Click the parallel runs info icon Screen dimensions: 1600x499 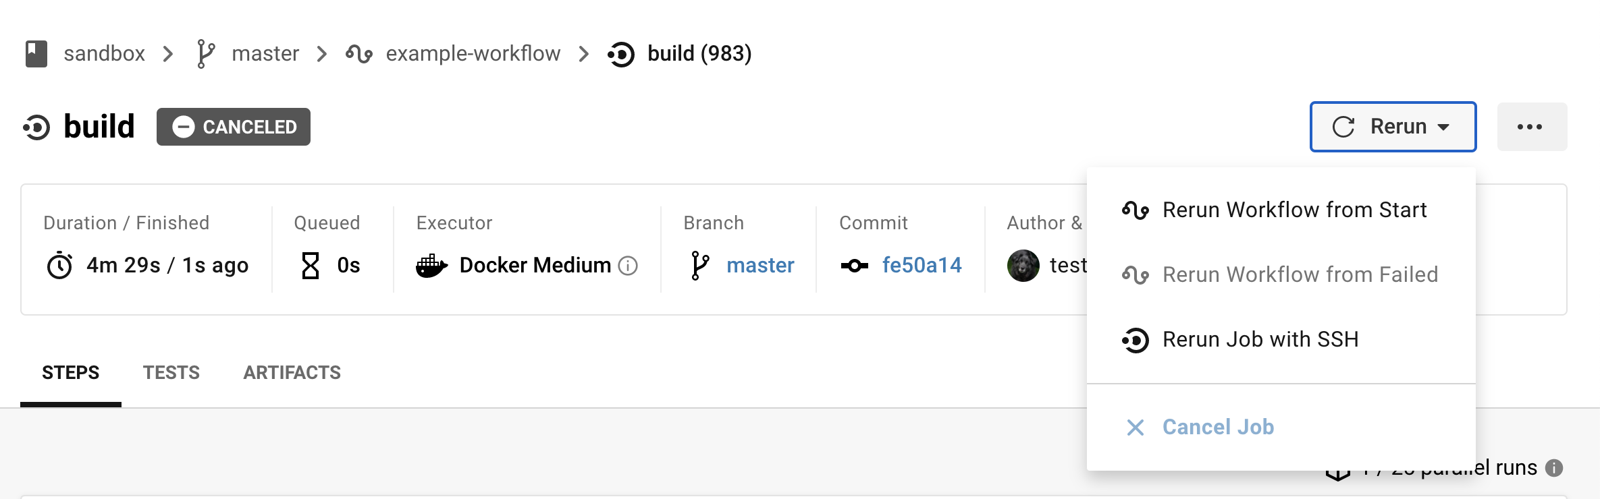click(1554, 468)
